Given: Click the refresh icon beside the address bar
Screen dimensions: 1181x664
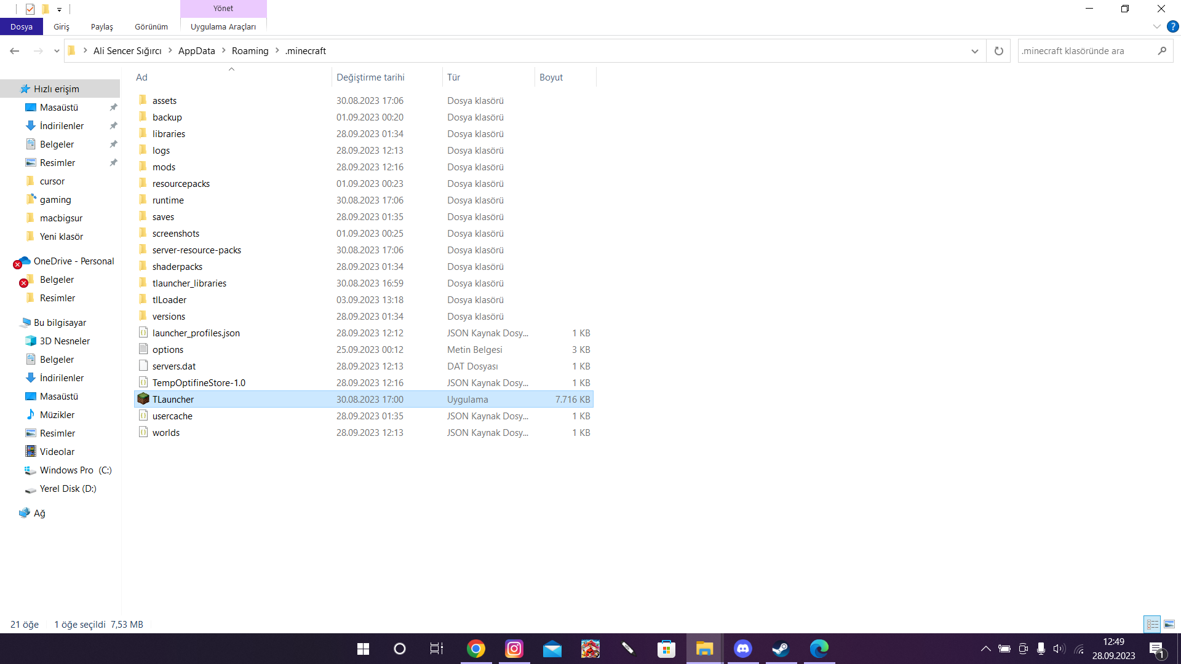Looking at the screenshot, I should pyautogui.click(x=998, y=51).
